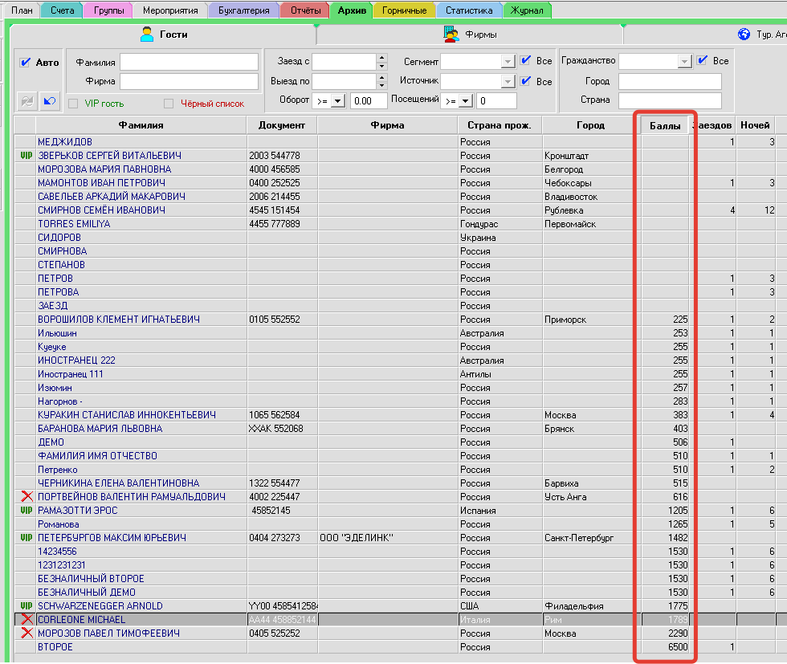Click the Фирмы tab icon
The height and width of the screenshot is (664, 787).
[451, 35]
